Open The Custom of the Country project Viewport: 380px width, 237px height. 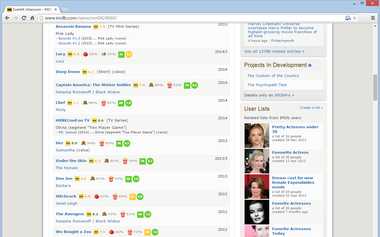273,76
